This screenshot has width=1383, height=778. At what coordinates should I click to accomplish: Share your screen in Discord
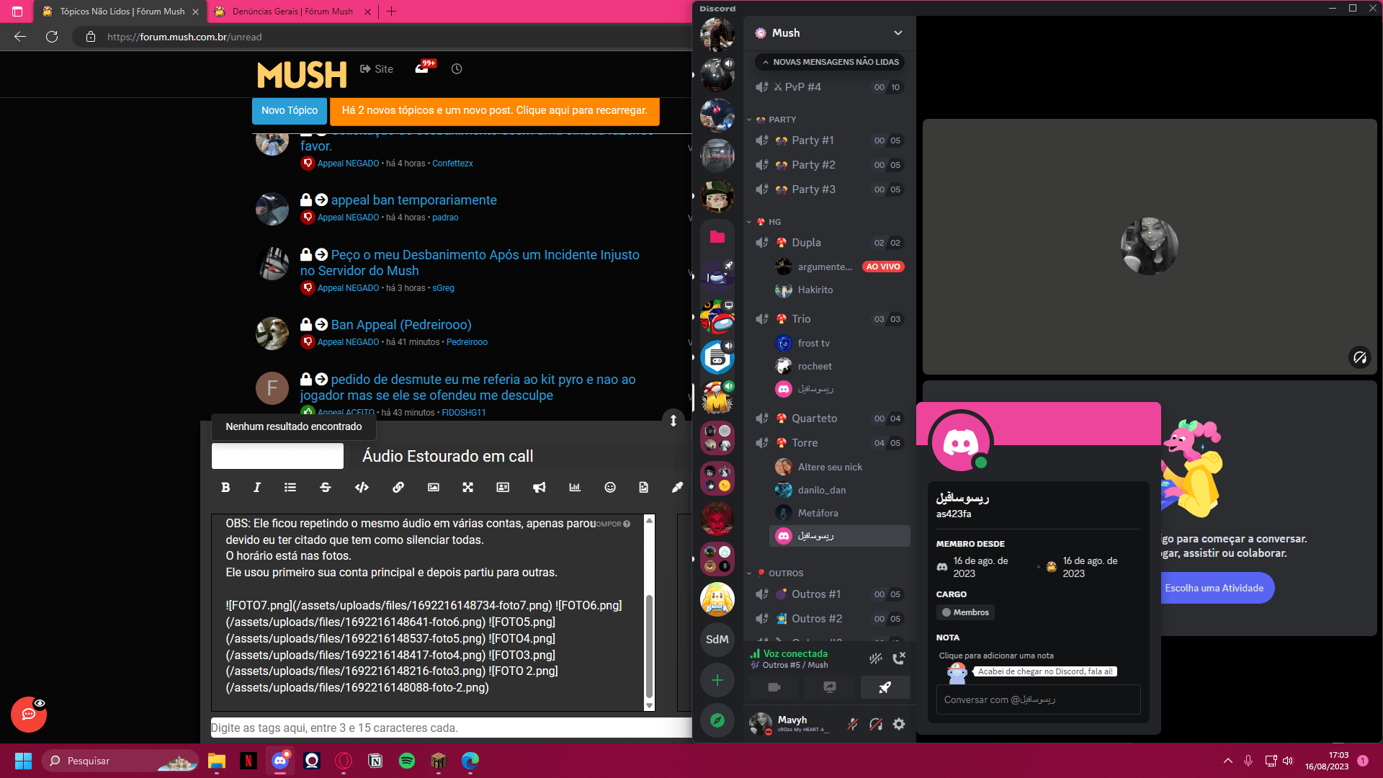[x=830, y=687]
